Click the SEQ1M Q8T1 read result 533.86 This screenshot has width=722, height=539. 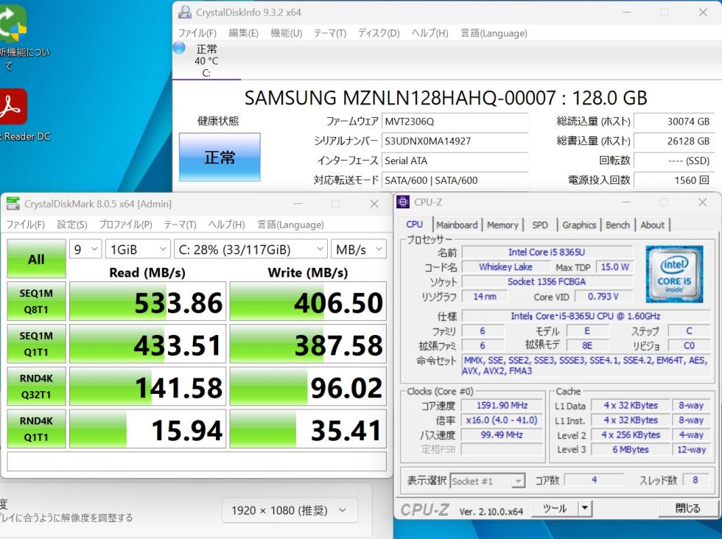click(x=147, y=301)
